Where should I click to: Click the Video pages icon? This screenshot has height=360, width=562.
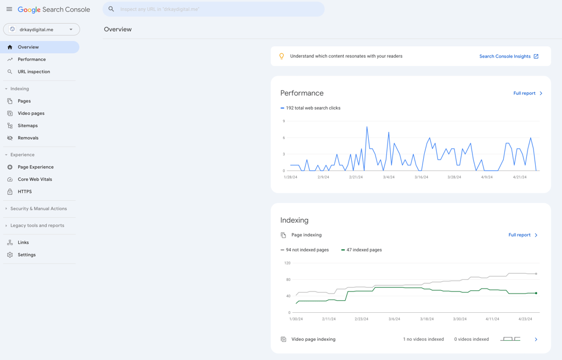point(10,114)
